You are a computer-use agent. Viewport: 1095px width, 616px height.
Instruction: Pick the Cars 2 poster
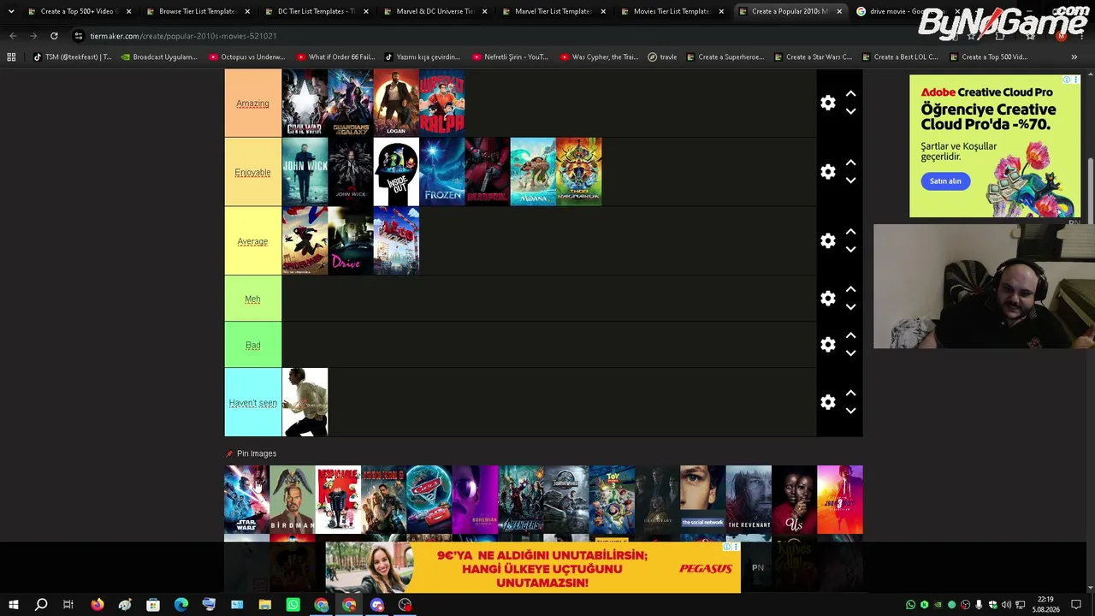point(429,500)
